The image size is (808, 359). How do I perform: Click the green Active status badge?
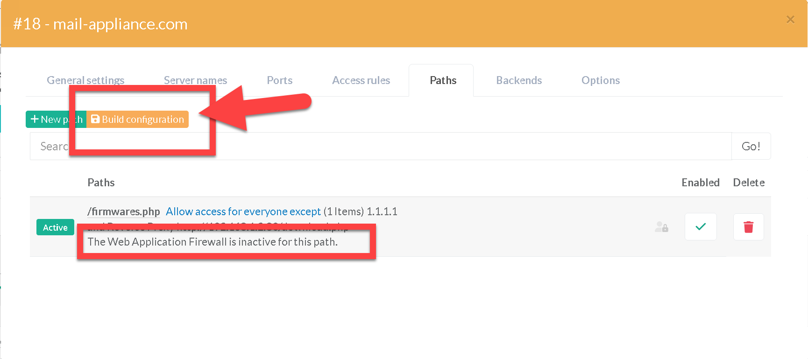point(55,227)
